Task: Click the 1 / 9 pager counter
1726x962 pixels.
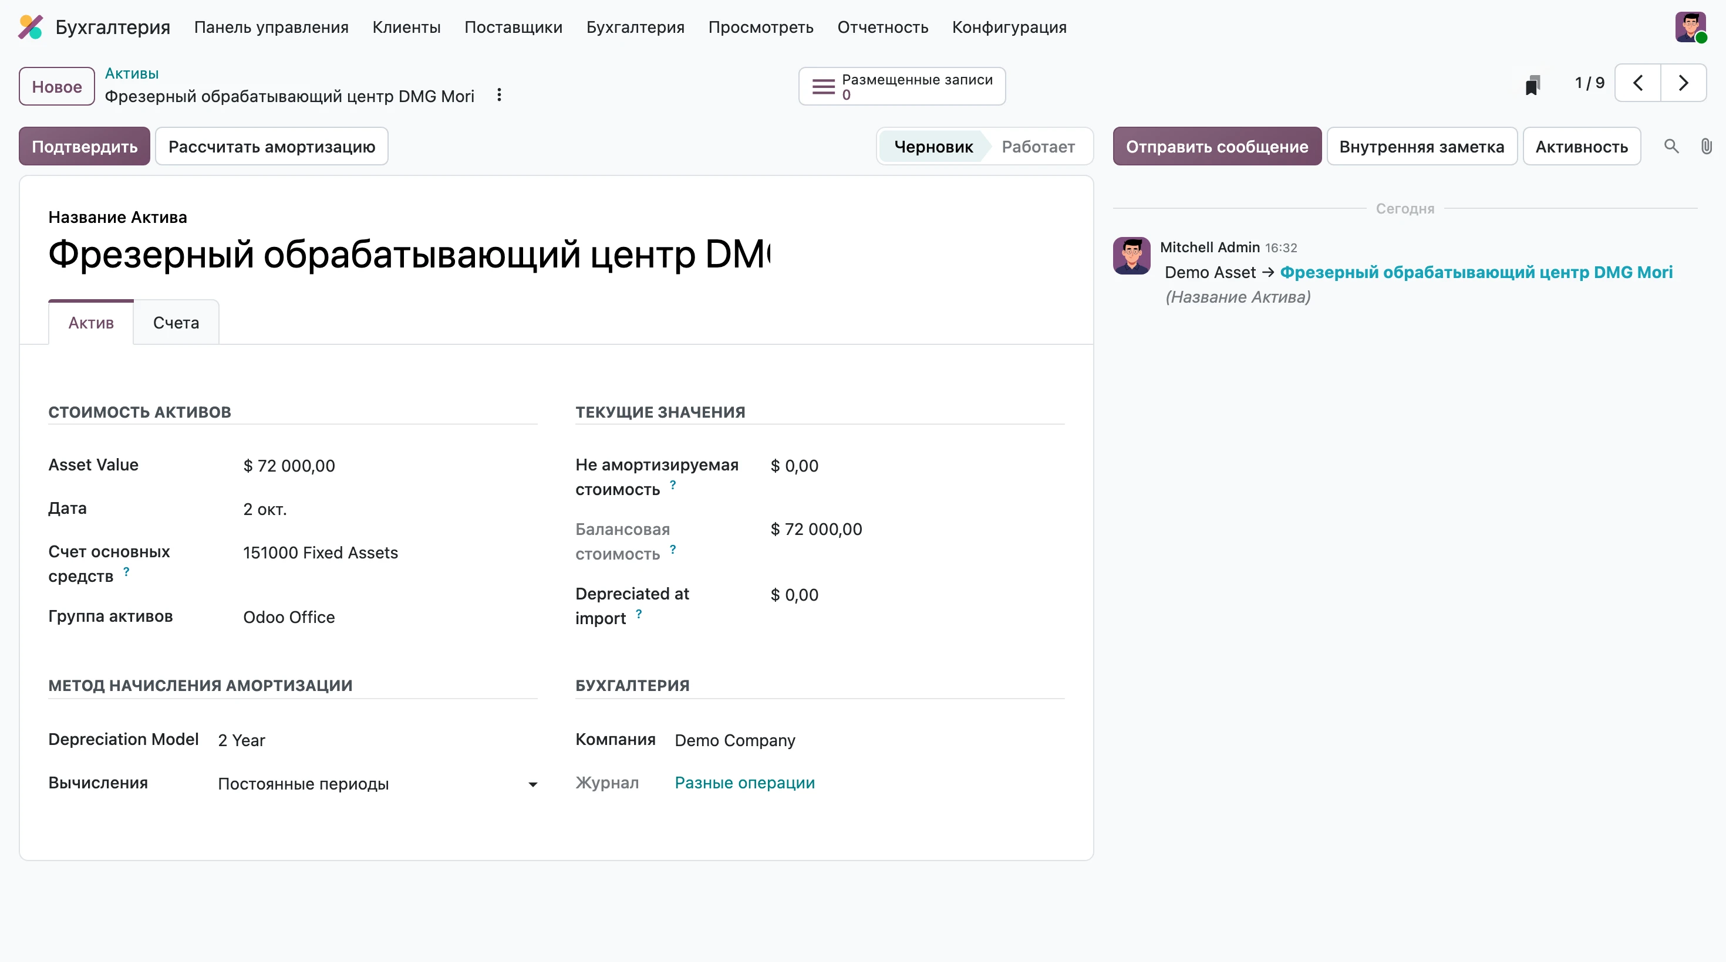Action: pyautogui.click(x=1589, y=83)
